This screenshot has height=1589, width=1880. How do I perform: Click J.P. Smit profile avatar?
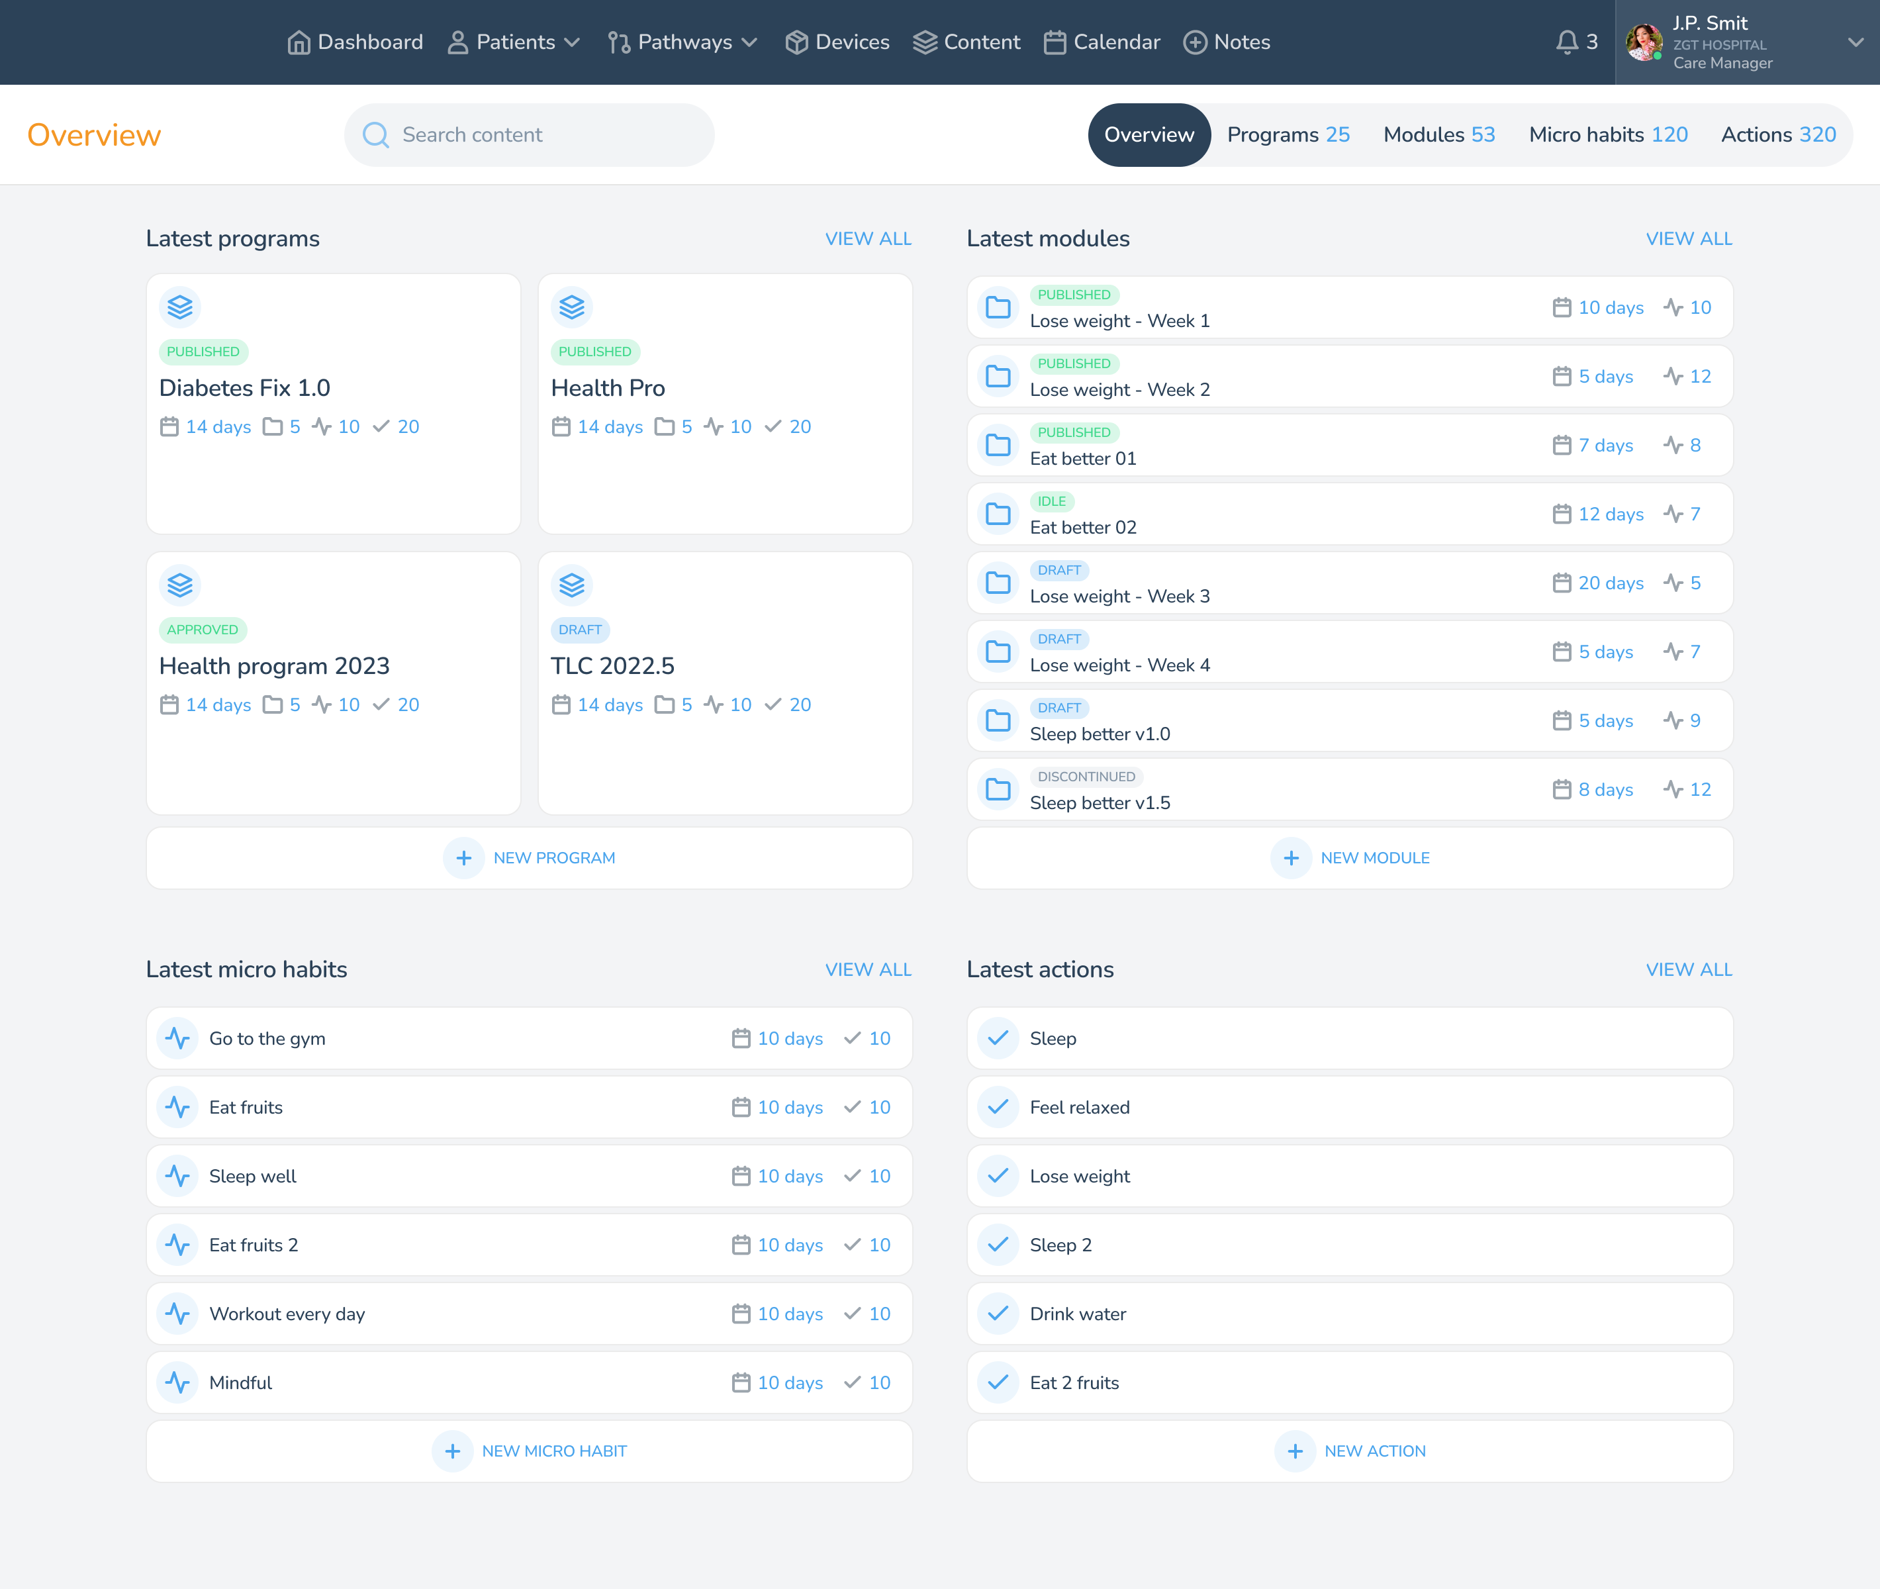point(1643,42)
